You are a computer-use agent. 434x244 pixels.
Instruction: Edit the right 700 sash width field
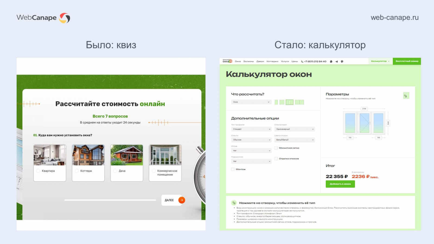point(378,138)
